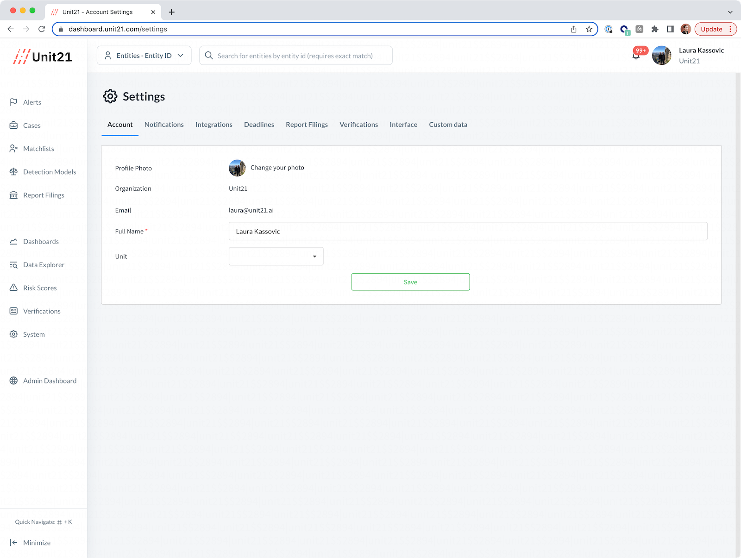741x558 pixels.
Task: Open Alerts flag icon in sidebar
Action: pyautogui.click(x=13, y=102)
